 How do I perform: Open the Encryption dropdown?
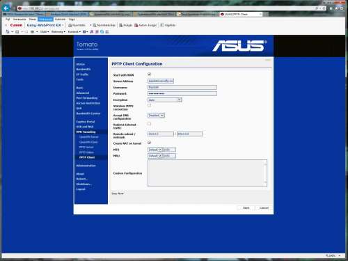[165, 100]
